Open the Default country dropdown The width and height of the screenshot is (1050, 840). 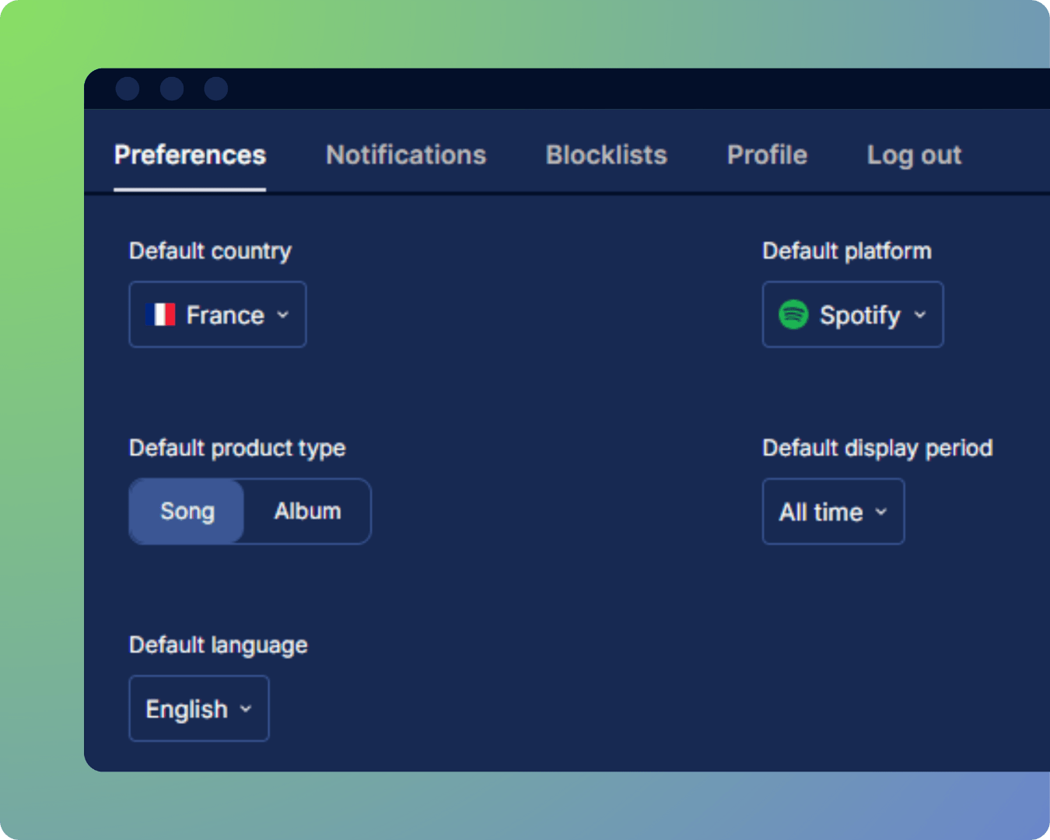pyautogui.click(x=217, y=314)
